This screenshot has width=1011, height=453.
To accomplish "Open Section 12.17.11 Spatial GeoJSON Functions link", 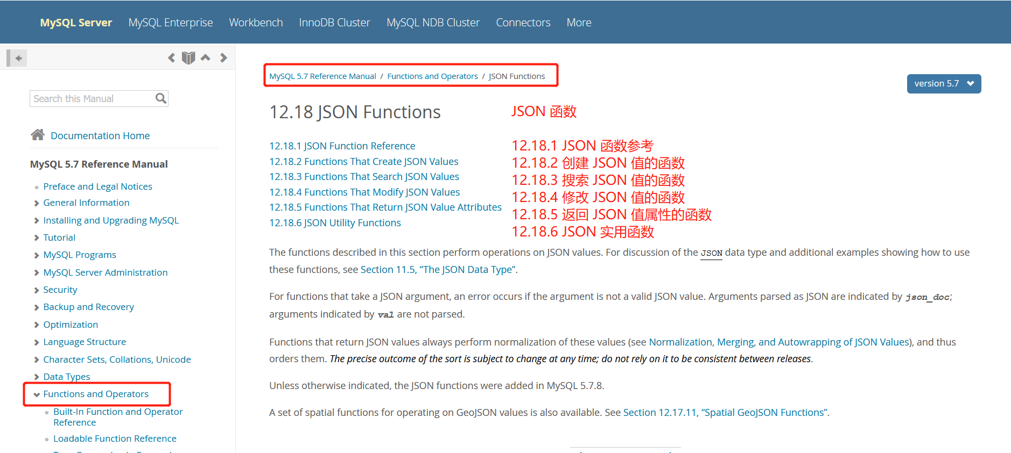I will click(725, 413).
